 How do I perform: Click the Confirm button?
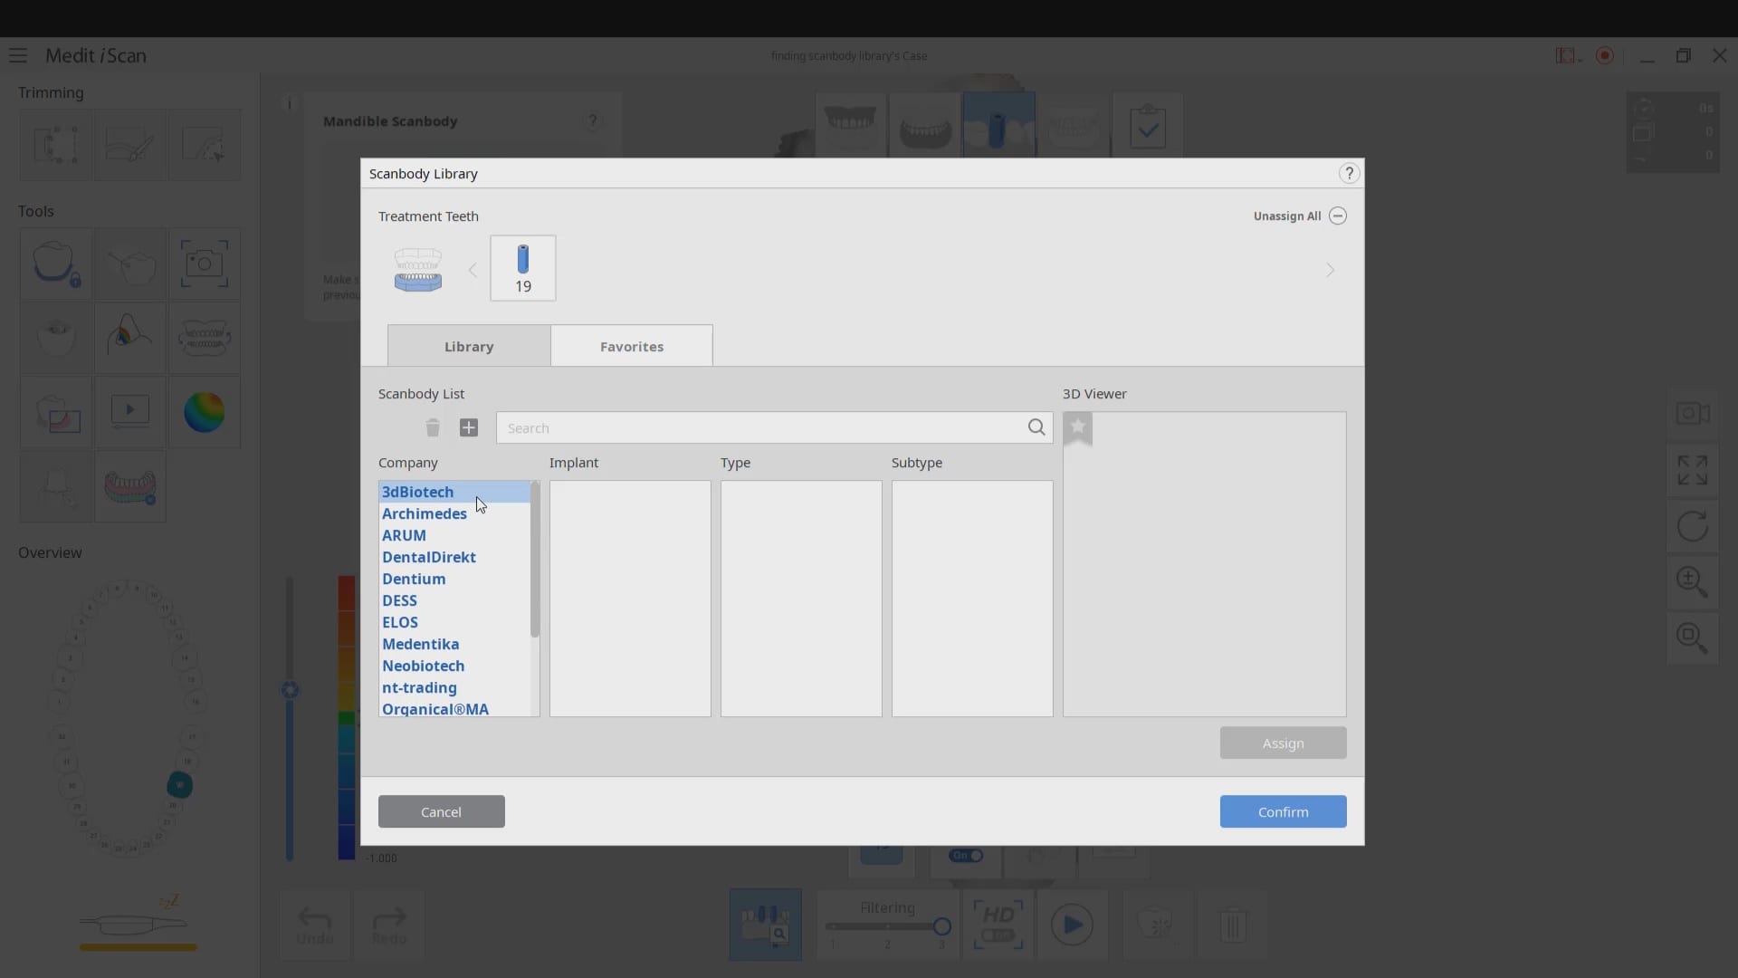[x=1283, y=811]
